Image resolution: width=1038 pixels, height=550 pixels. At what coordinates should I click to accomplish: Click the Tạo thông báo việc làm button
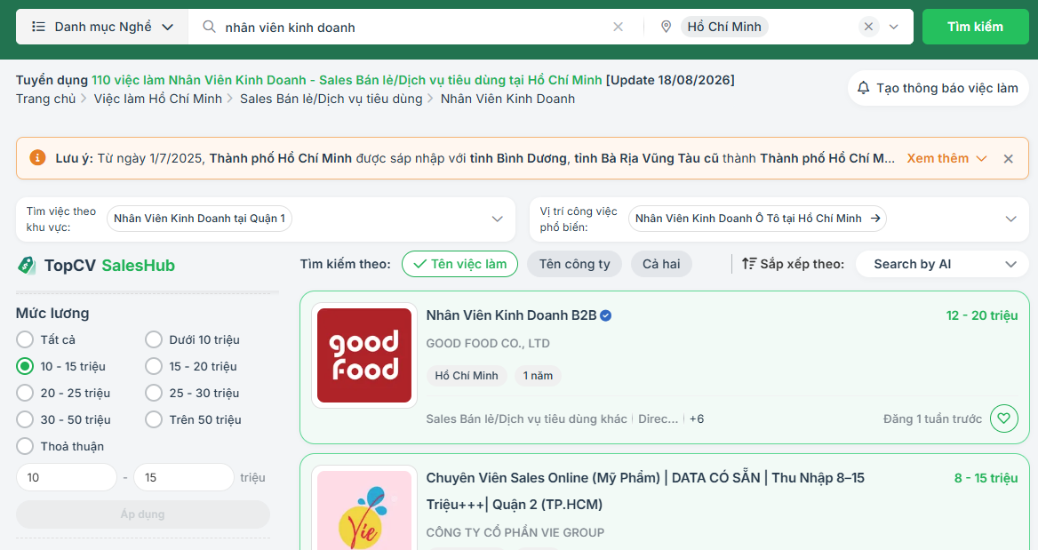coord(938,88)
